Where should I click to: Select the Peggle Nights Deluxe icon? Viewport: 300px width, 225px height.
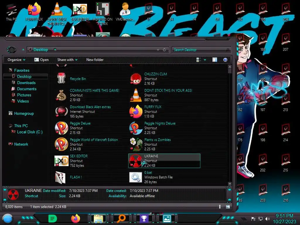point(136,128)
